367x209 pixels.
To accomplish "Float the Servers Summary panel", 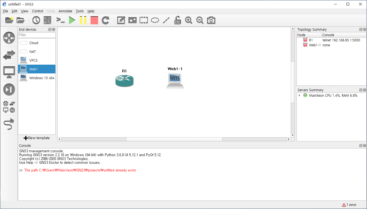I will [x=361, y=90].
